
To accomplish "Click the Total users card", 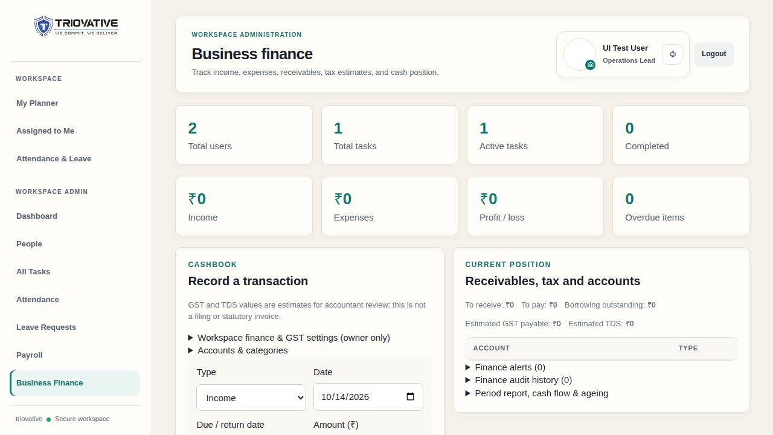I will click(x=244, y=135).
